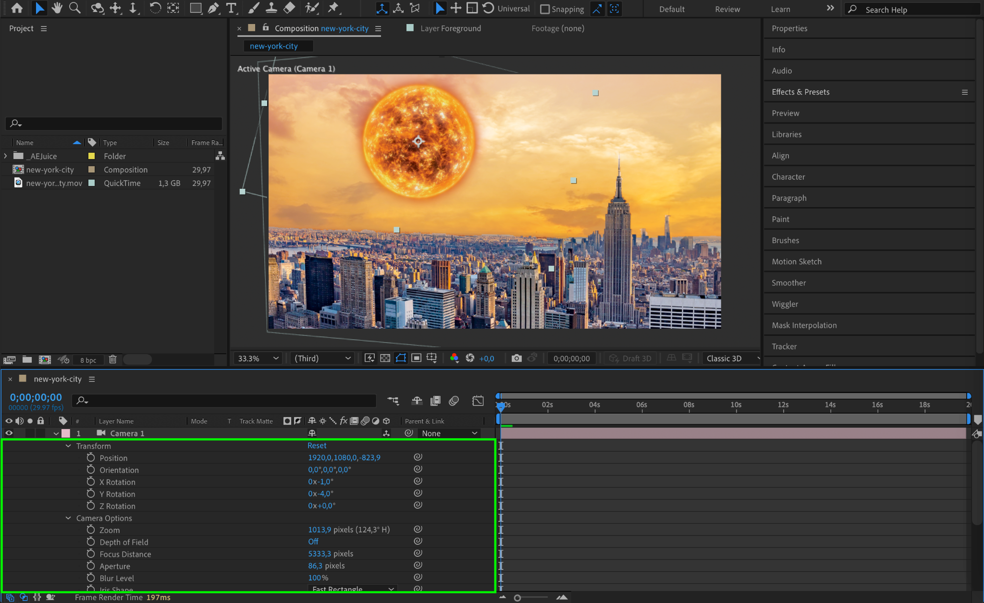Collapse the Transform property group
The image size is (984, 603).
[68, 446]
